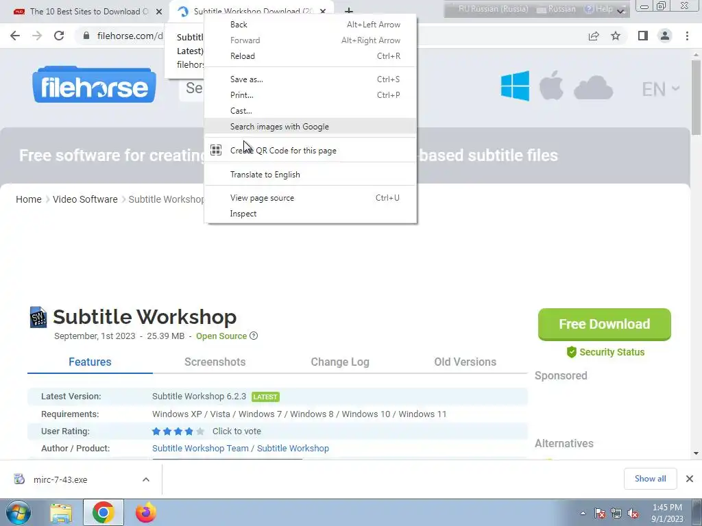The image size is (702, 526).
Task: Open the Chrome three-dot menu
Action: pos(687,36)
